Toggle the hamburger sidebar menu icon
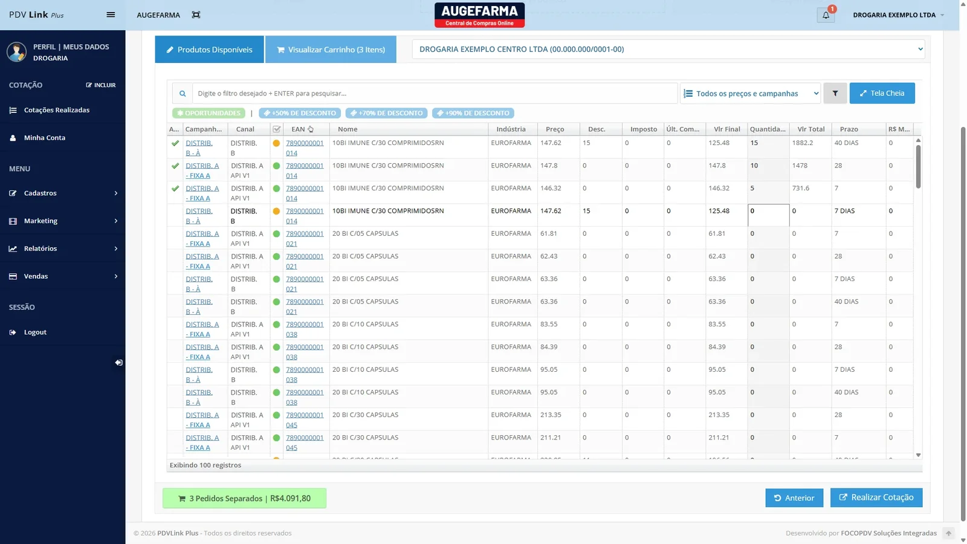The height and width of the screenshot is (544, 967). 111,15
